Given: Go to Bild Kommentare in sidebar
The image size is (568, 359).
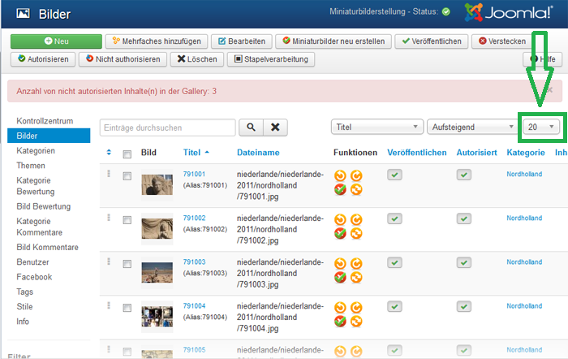Looking at the screenshot, I should (47, 247).
